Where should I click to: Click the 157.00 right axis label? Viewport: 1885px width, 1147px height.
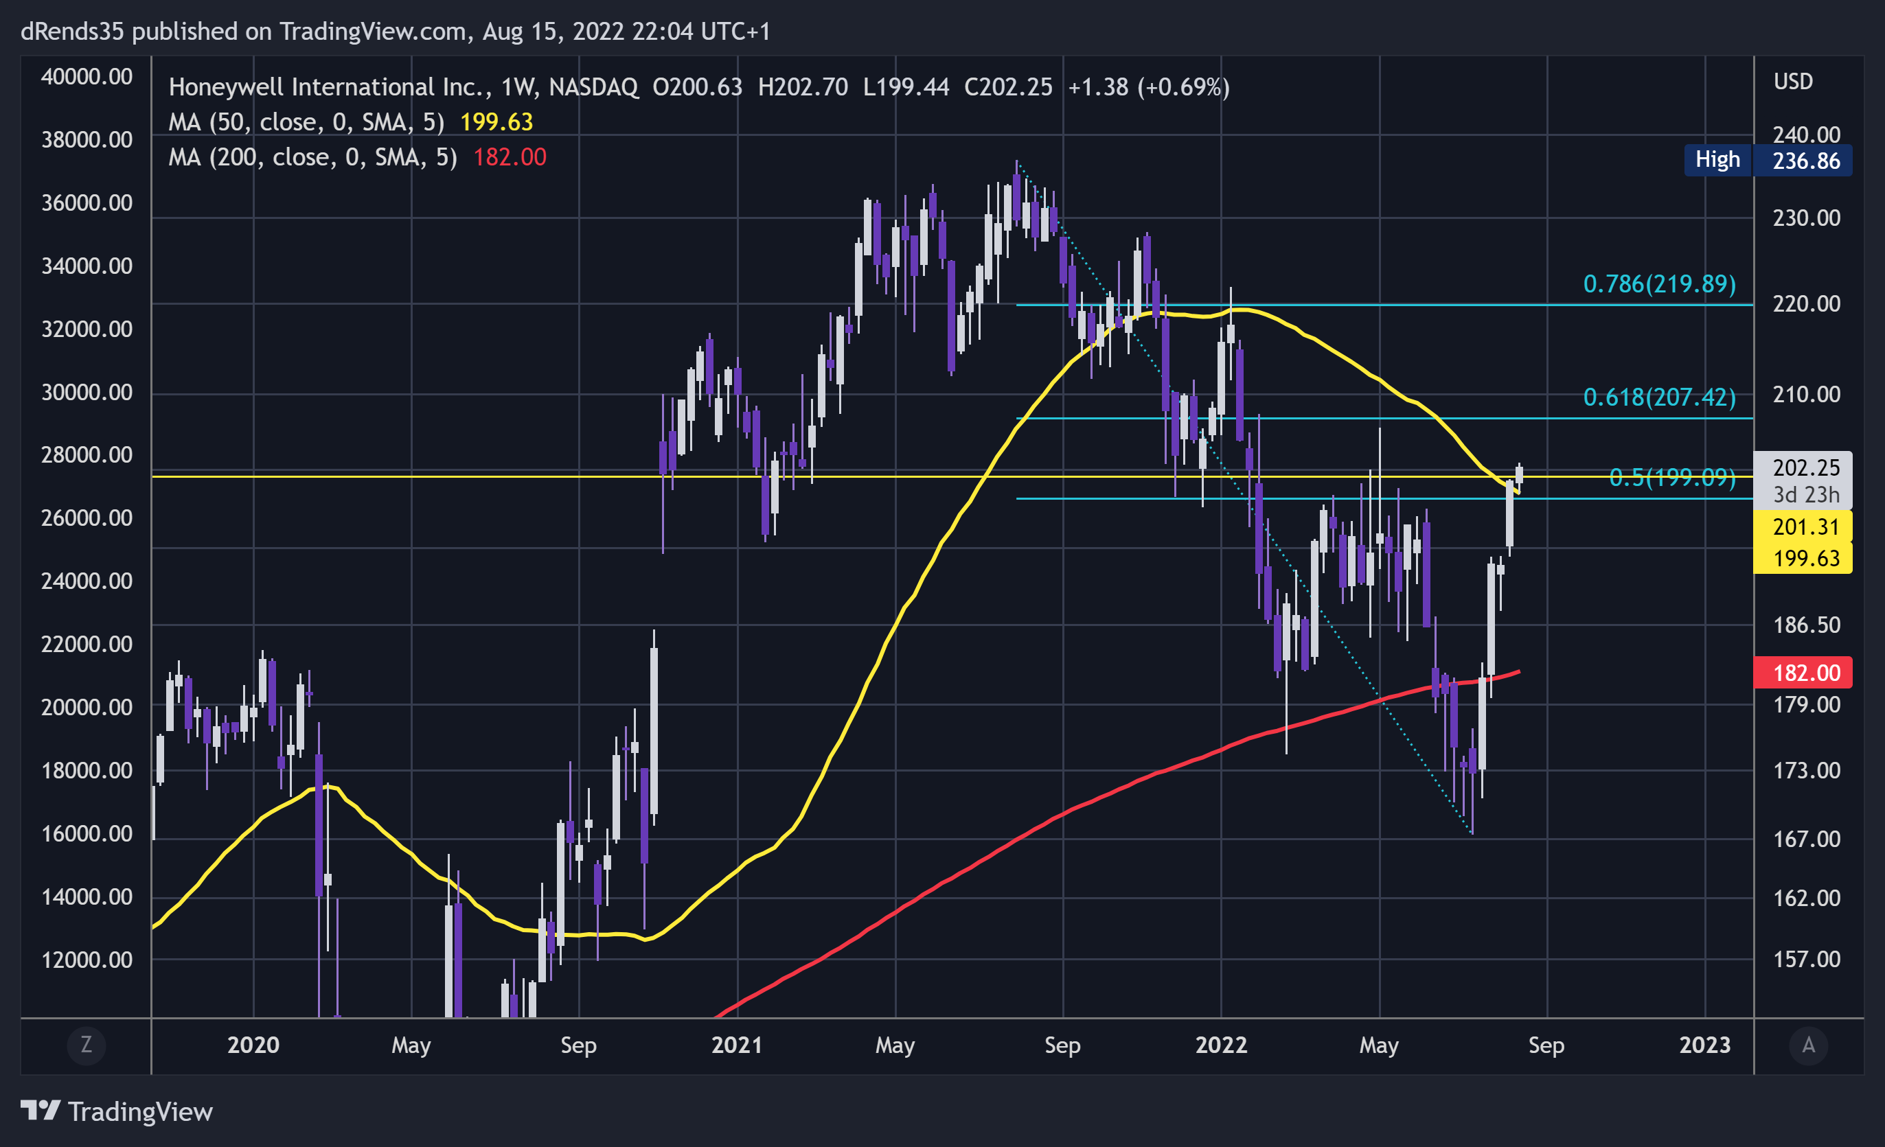(1806, 959)
